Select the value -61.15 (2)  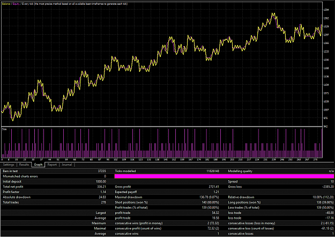click(x=327, y=228)
